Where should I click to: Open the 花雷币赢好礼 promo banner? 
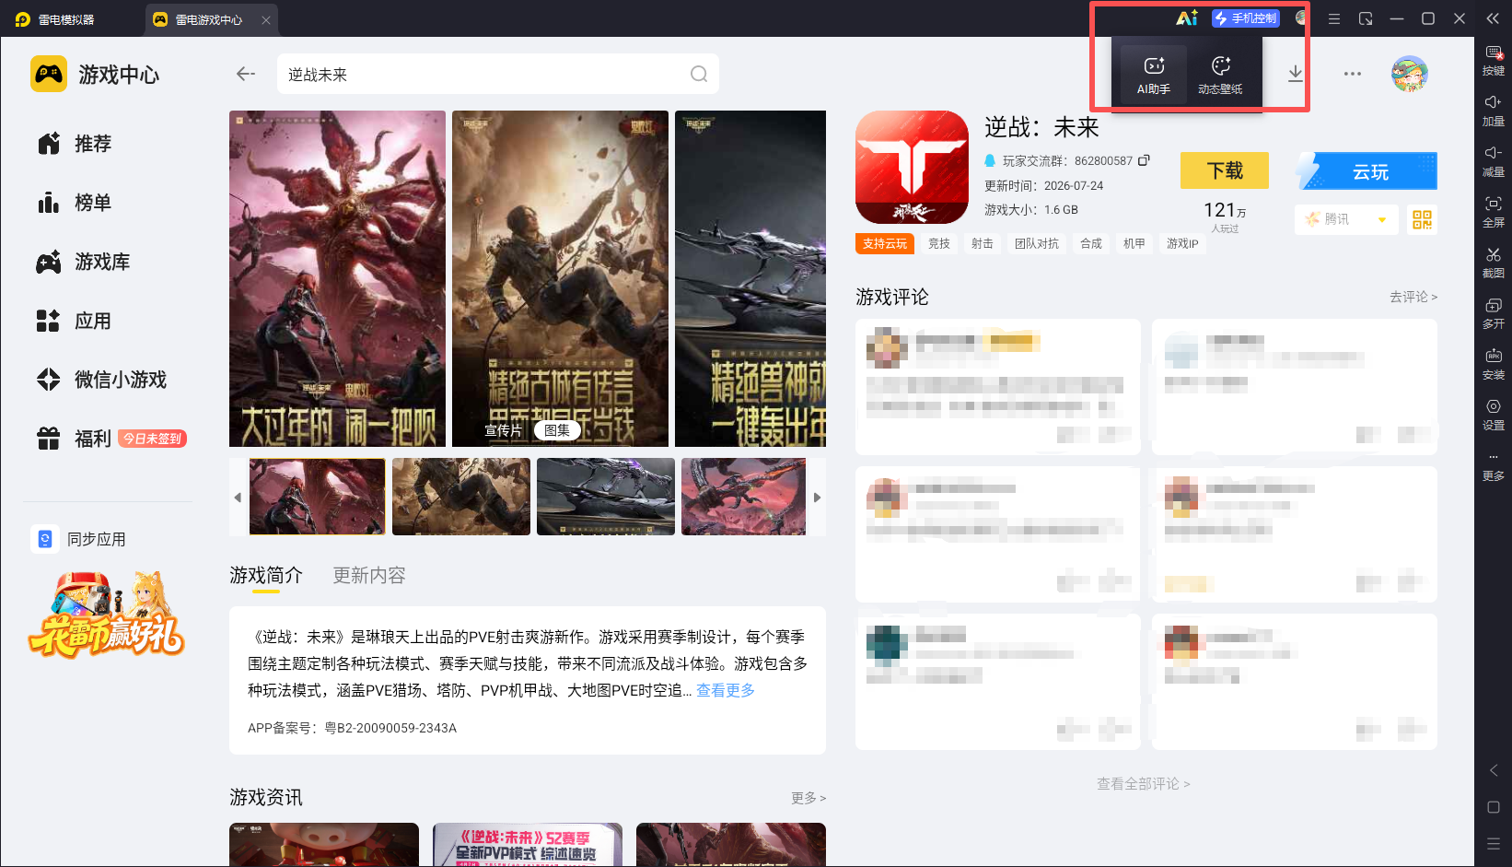click(107, 615)
